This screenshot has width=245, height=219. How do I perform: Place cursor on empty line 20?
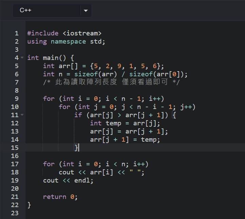(135, 189)
